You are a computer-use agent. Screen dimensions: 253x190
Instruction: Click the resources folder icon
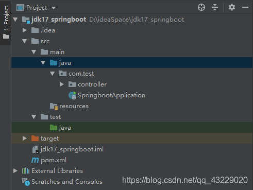coord(54,107)
